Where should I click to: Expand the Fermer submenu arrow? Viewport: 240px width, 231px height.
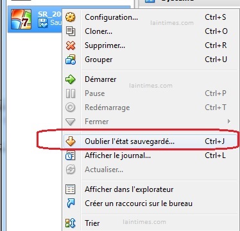(229, 122)
